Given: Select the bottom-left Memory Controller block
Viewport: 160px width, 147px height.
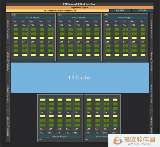Looking at the screenshot, I should pos(8,126).
